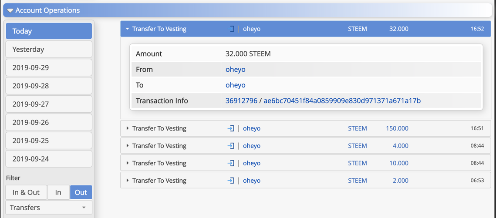Toggle the Out filter option

[x=81, y=192]
